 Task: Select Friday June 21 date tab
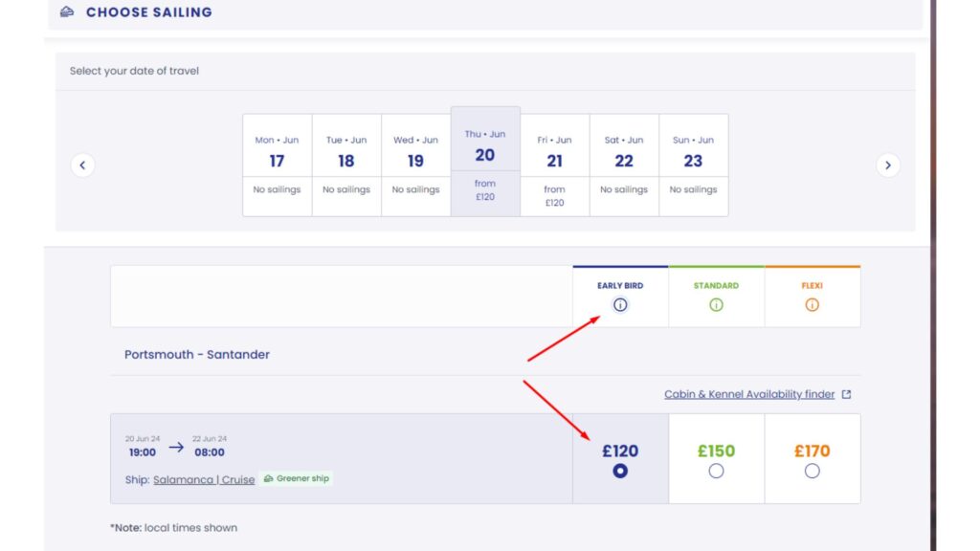click(x=555, y=165)
